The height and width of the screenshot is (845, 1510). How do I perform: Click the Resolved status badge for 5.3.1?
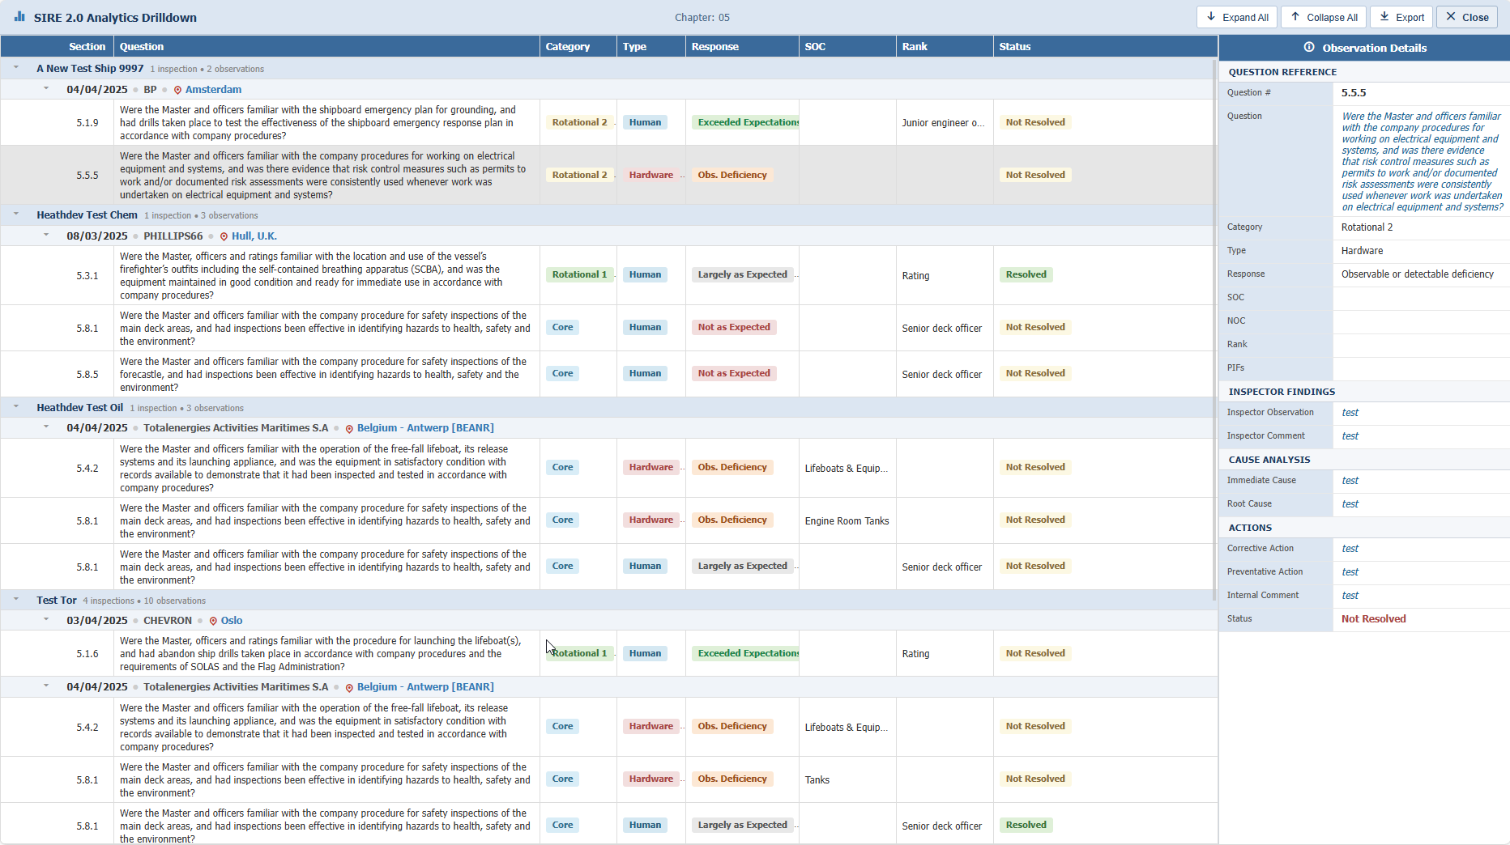(x=1026, y=275)
